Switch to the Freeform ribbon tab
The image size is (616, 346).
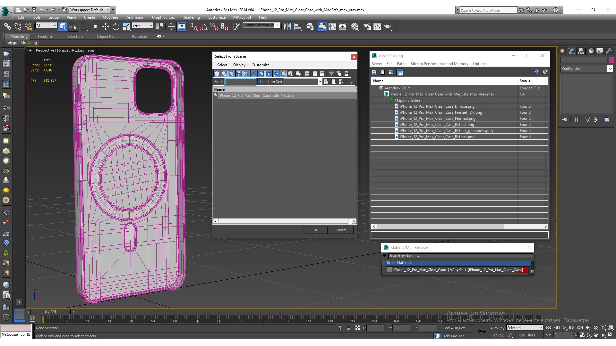[x=45, y=37]
